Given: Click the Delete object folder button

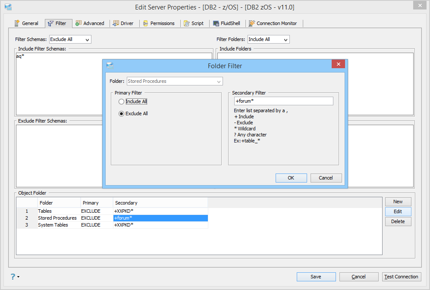Looking at the screenshot, I should pyautogui.click(x=398, y=221).
